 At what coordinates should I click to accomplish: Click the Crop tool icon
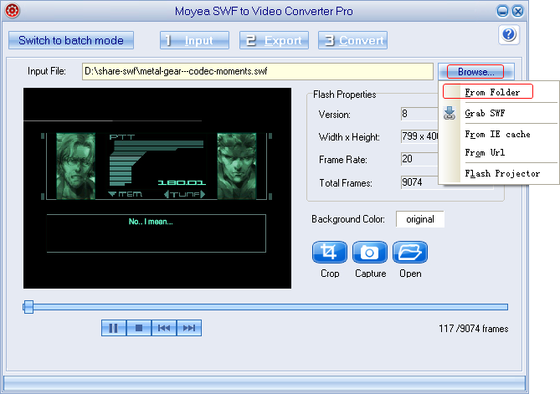(329, 253)
